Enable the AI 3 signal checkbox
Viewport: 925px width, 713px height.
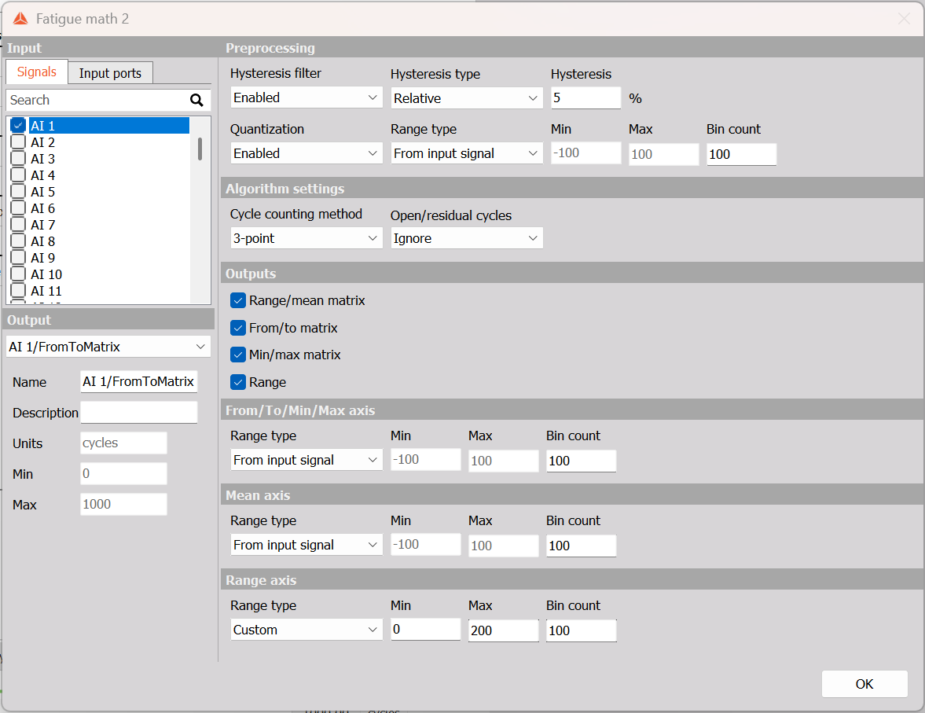click(x=18, y=158)
